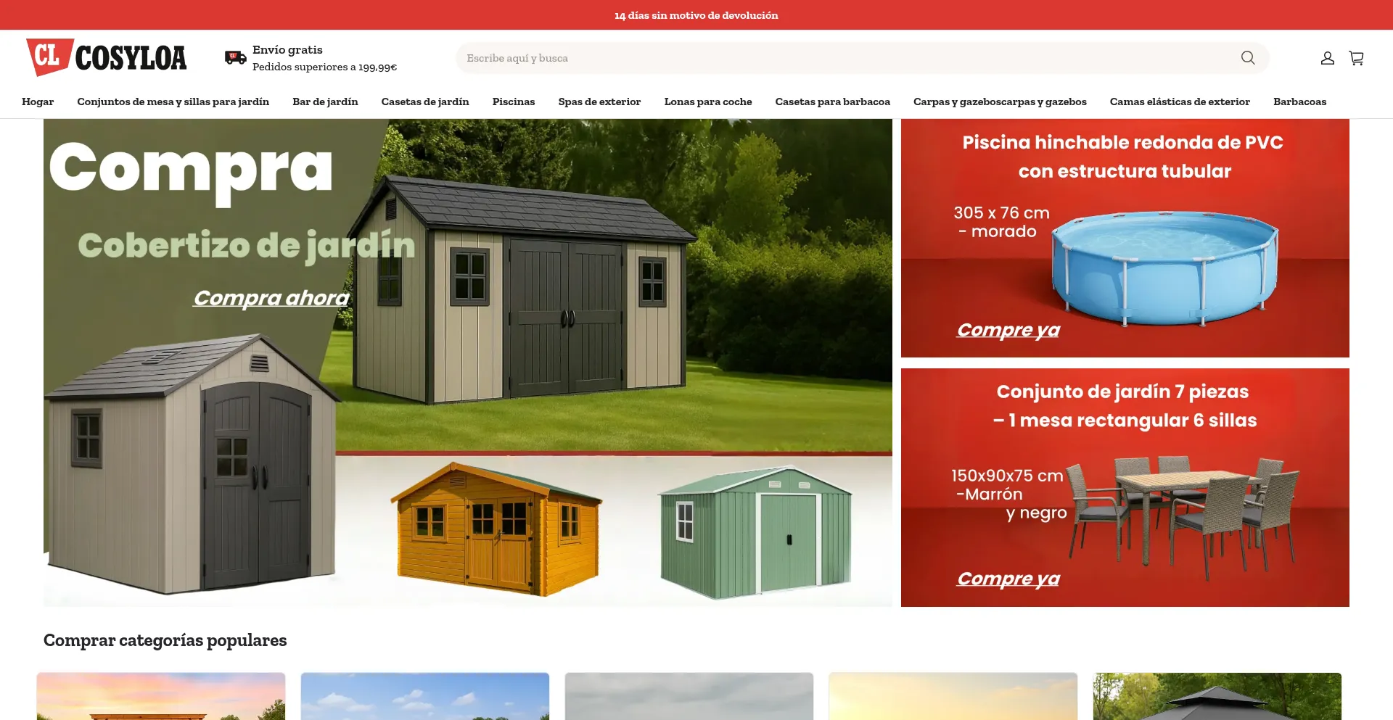Click the Cosyloa logo

[107, 57]
